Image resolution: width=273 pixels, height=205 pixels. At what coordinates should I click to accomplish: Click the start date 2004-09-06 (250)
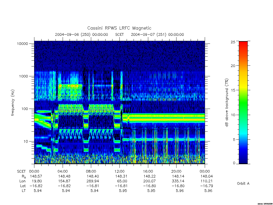point(73,34)
